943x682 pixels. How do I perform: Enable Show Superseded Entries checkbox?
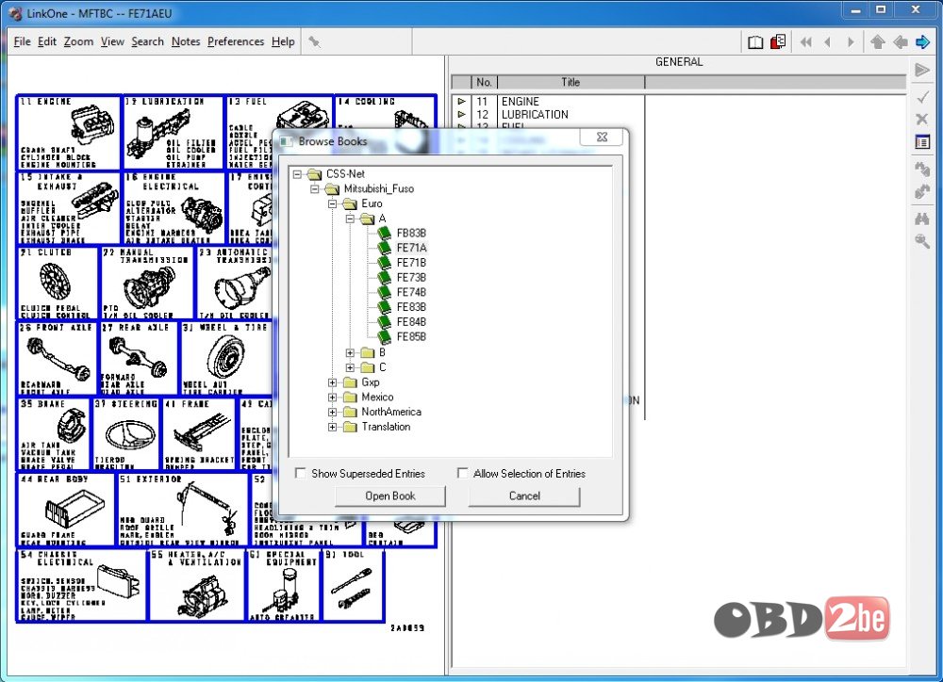(x=300, y=474)
